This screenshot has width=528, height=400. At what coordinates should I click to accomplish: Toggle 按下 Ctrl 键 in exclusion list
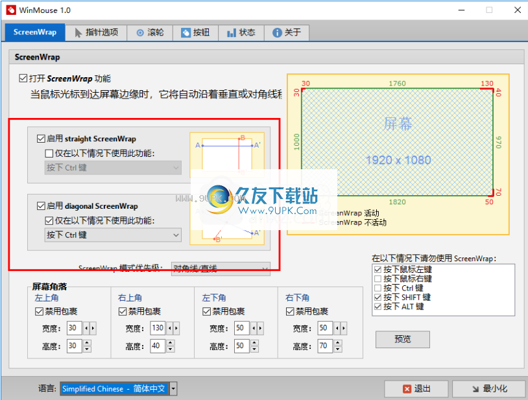coord(378,288)
